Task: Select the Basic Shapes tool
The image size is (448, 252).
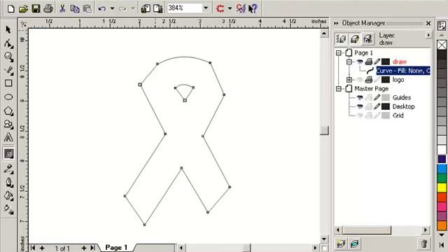Action: click(x=8, y=125)
